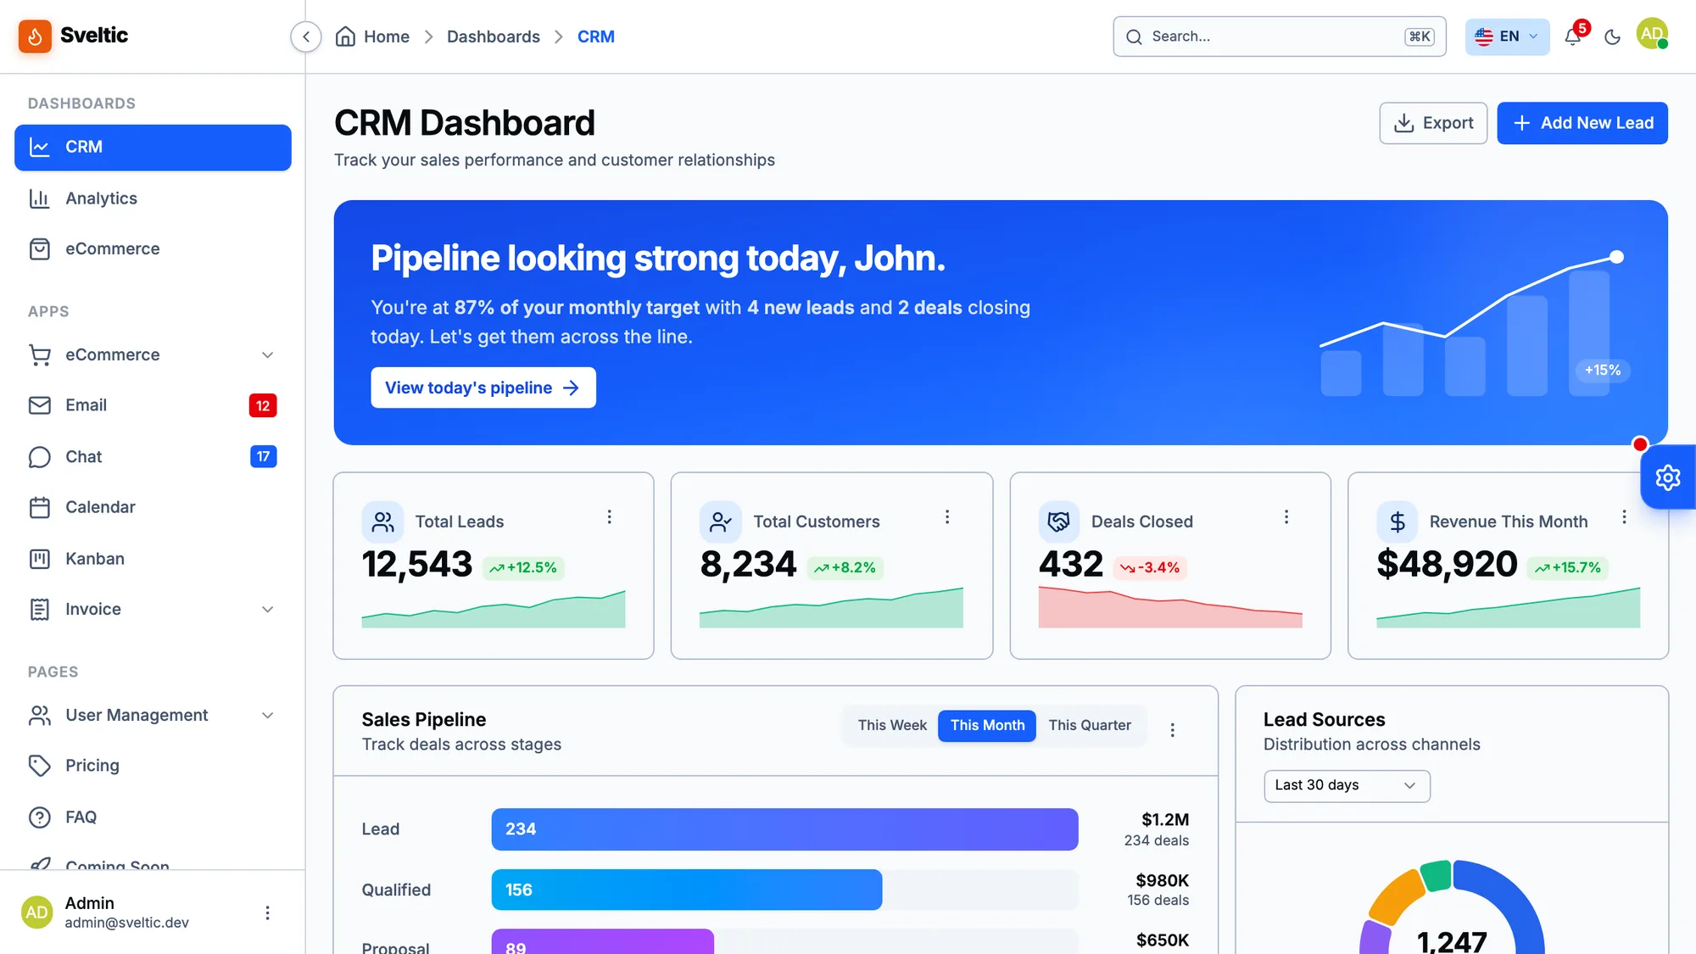Click the Proposal stage bar showing 89
Screen dimensions: 1696x954
603,941
